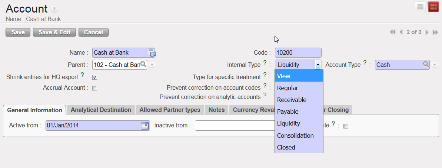Choose Consolidation in the dropdown list
Image resolution: width=442 pixels, height=168 pixels.
295,136
